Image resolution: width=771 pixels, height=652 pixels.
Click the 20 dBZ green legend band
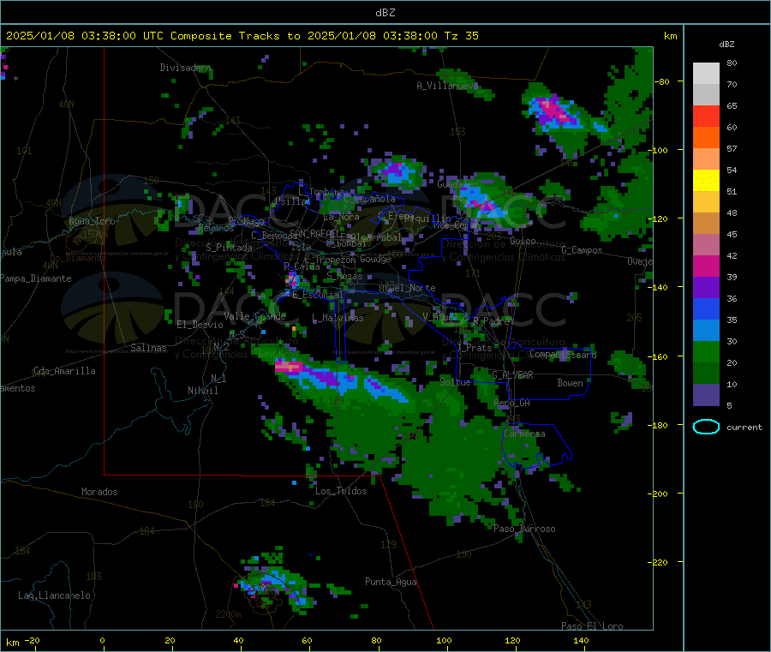706,374
